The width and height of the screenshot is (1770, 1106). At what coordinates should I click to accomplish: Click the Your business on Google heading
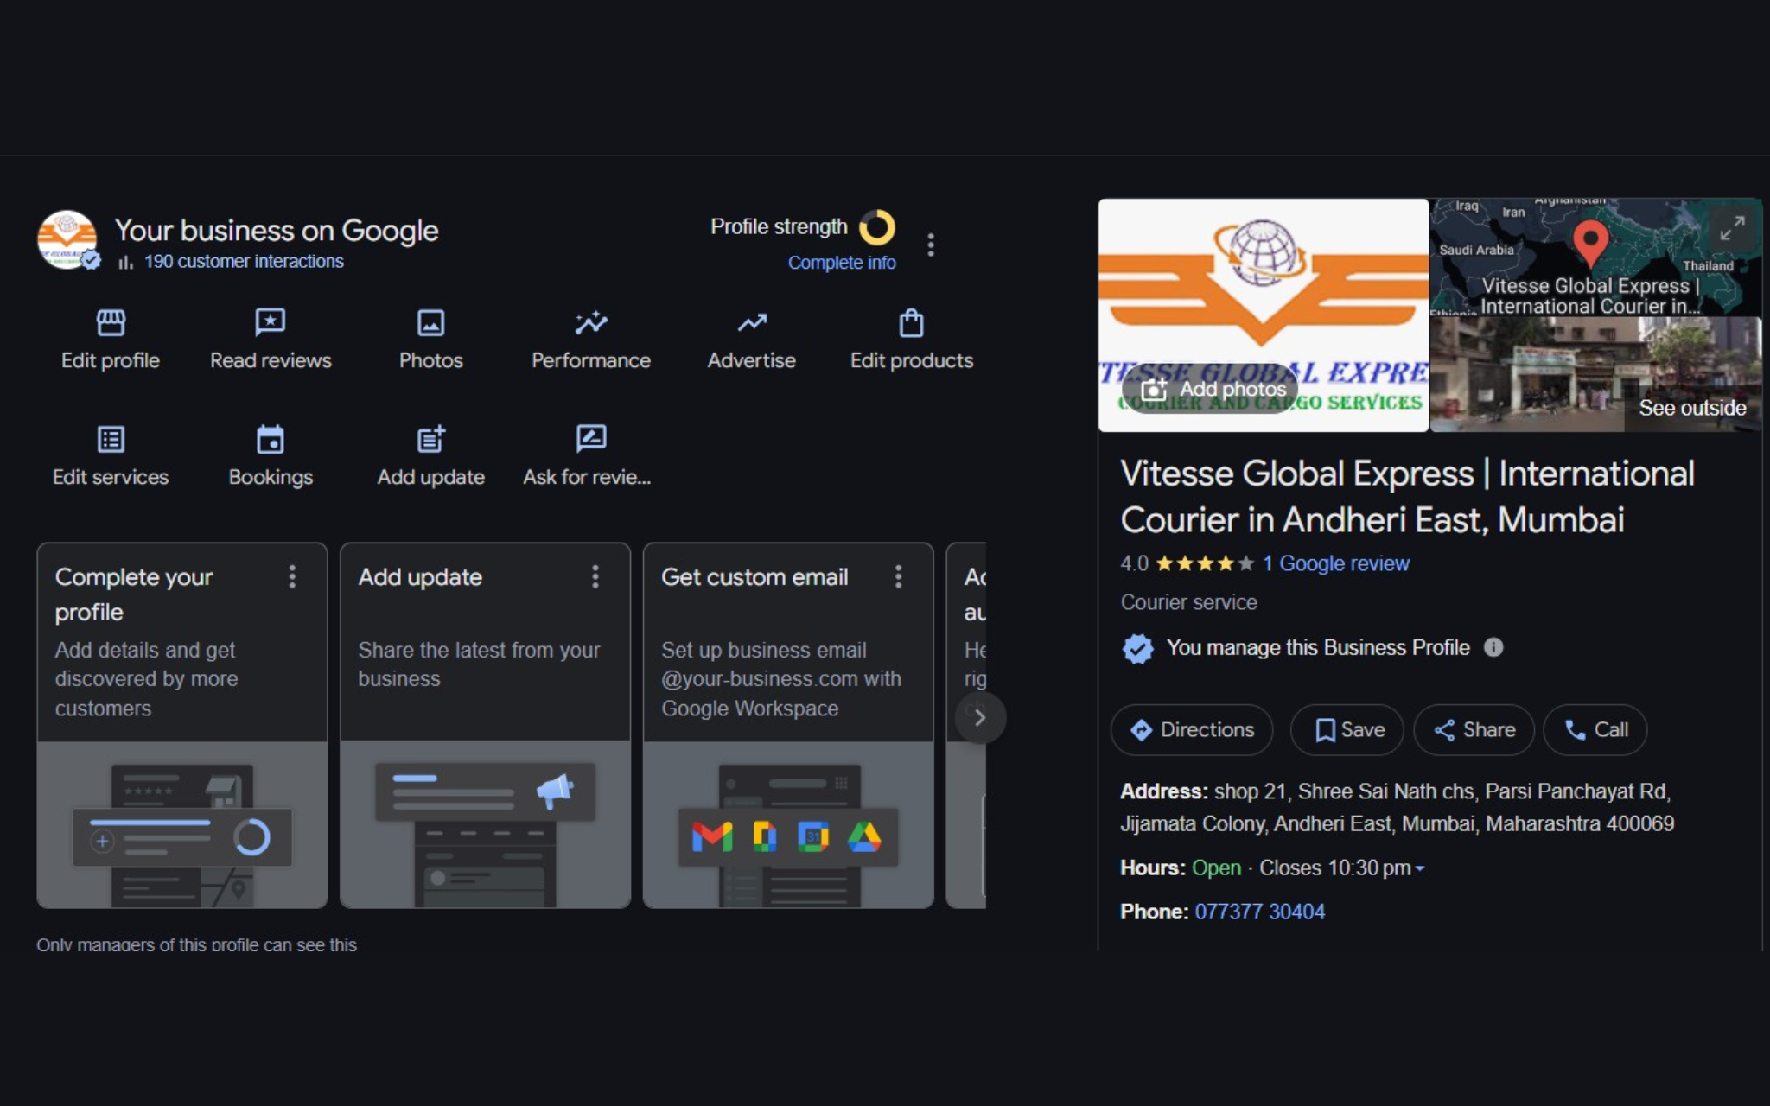tap(277, 231)
